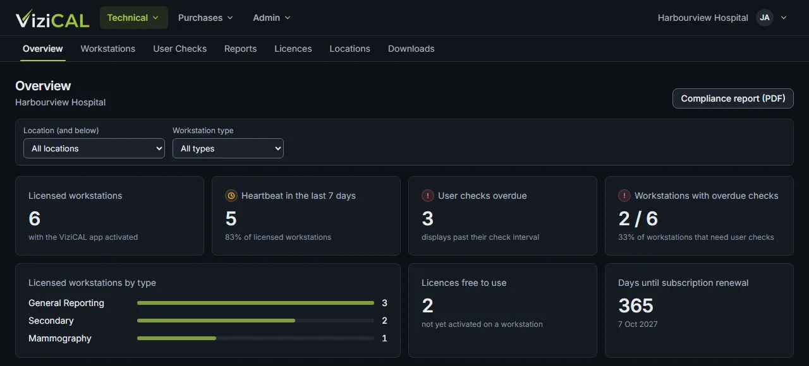Click the Compliance report (PDF) button
Viewport: 809px width, 366px height.
click(733, 98)
